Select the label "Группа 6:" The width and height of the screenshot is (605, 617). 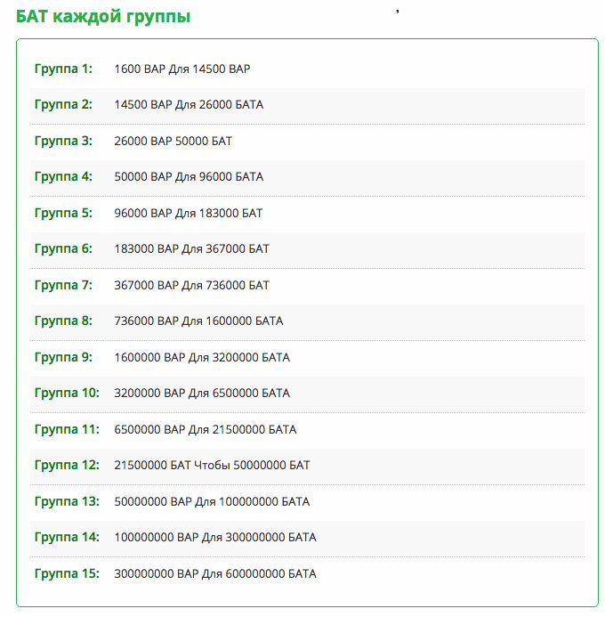coord(63,248)
